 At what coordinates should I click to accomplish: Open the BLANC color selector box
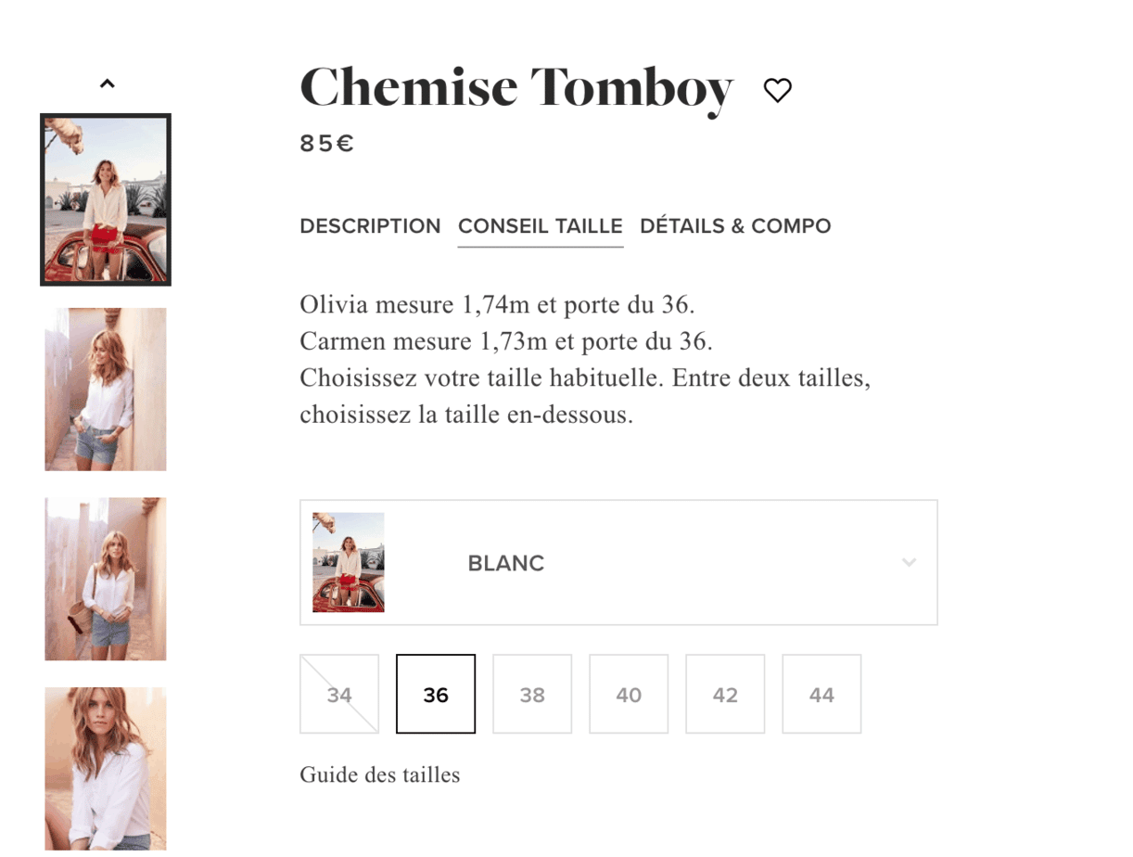[x=617, y=562]
